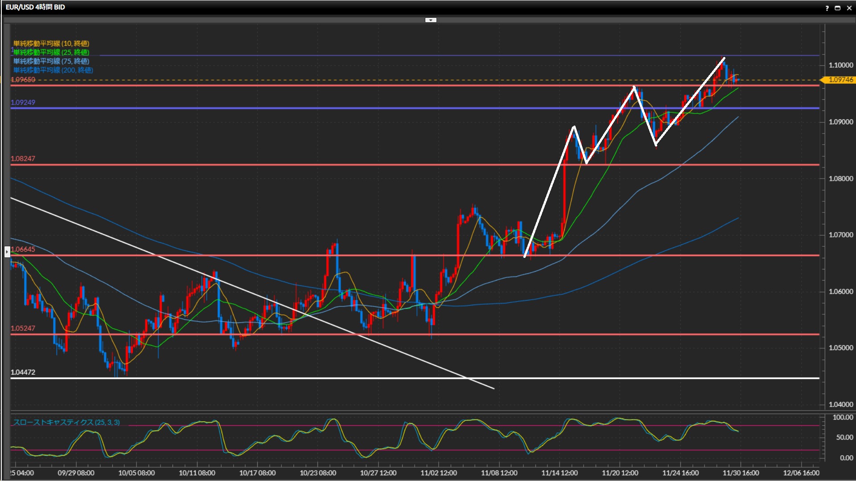Click the SMA 75 moving average label
This screenshot has height=481, width=856.
click(51, 61)
